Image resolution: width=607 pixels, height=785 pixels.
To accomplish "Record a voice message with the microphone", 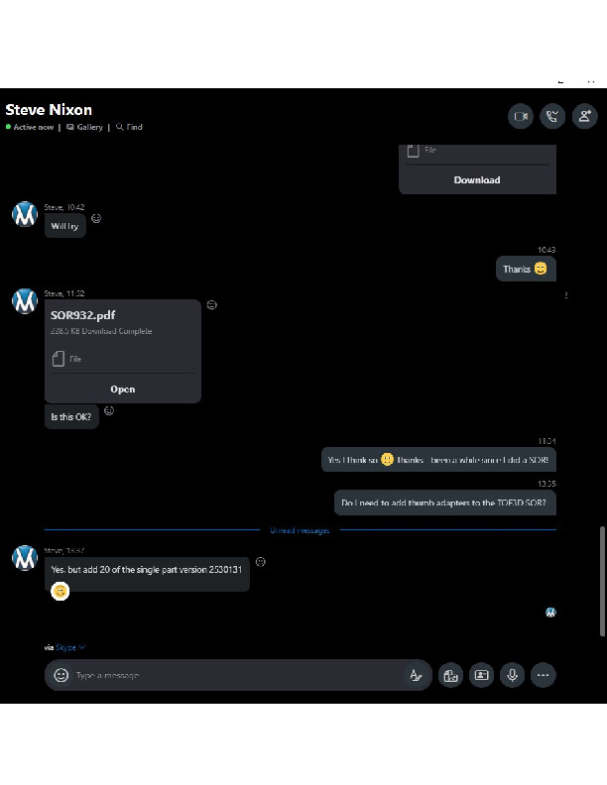I will [x=513, y=675].
